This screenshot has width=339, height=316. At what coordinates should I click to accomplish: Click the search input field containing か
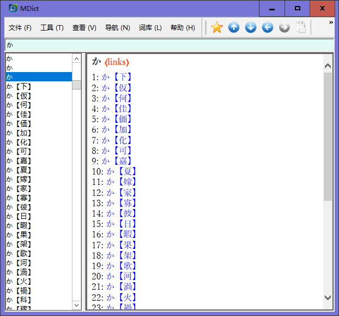pos(169,45)
